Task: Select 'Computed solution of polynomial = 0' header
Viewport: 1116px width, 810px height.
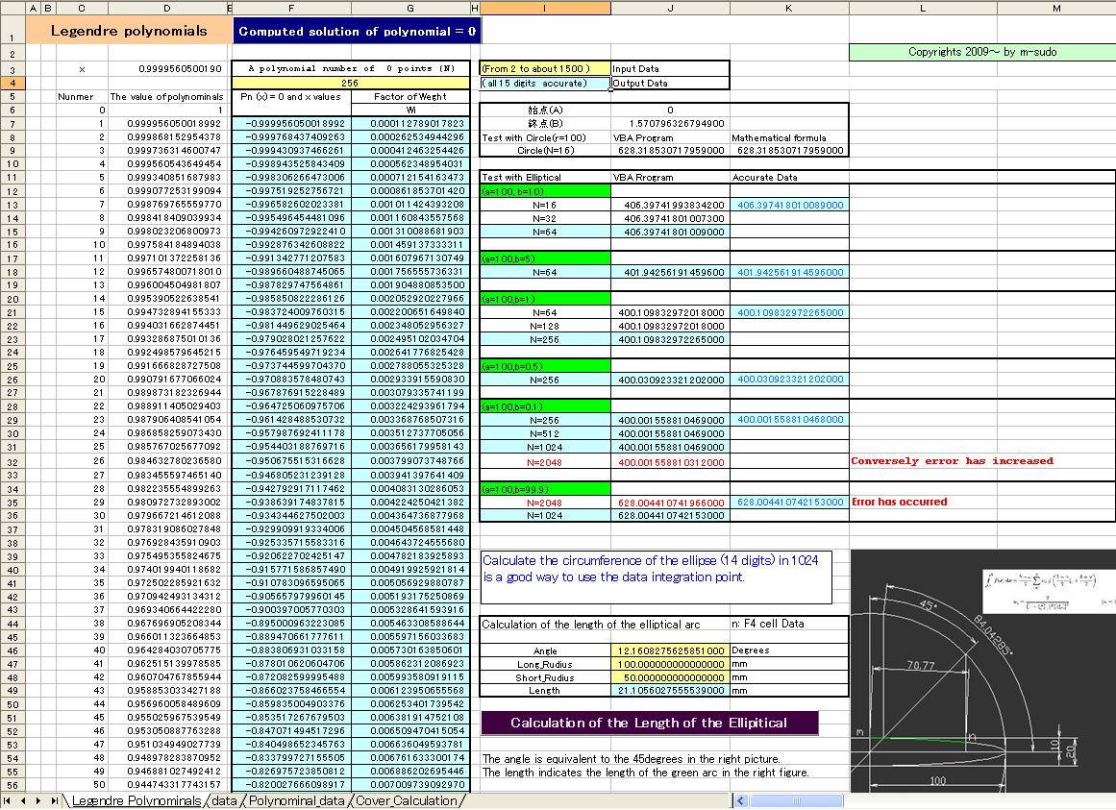Action: click(357, 31)
